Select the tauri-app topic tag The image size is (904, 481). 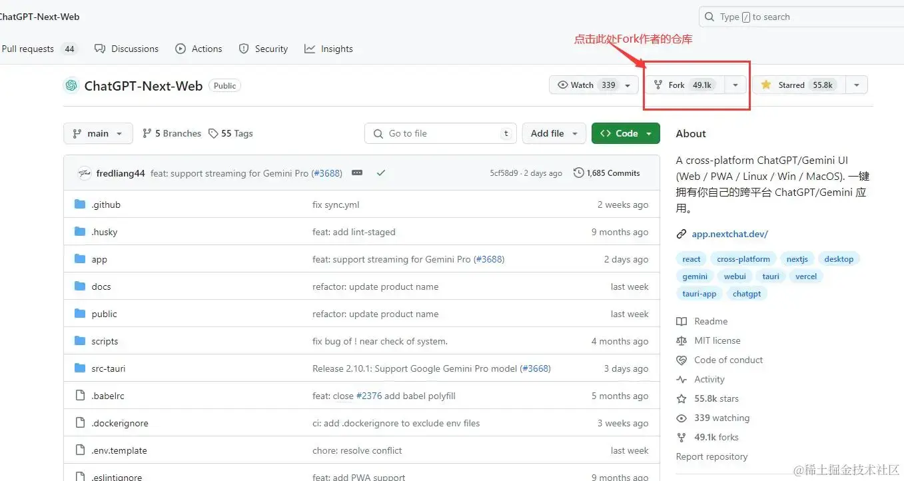(x=699, y=294)
